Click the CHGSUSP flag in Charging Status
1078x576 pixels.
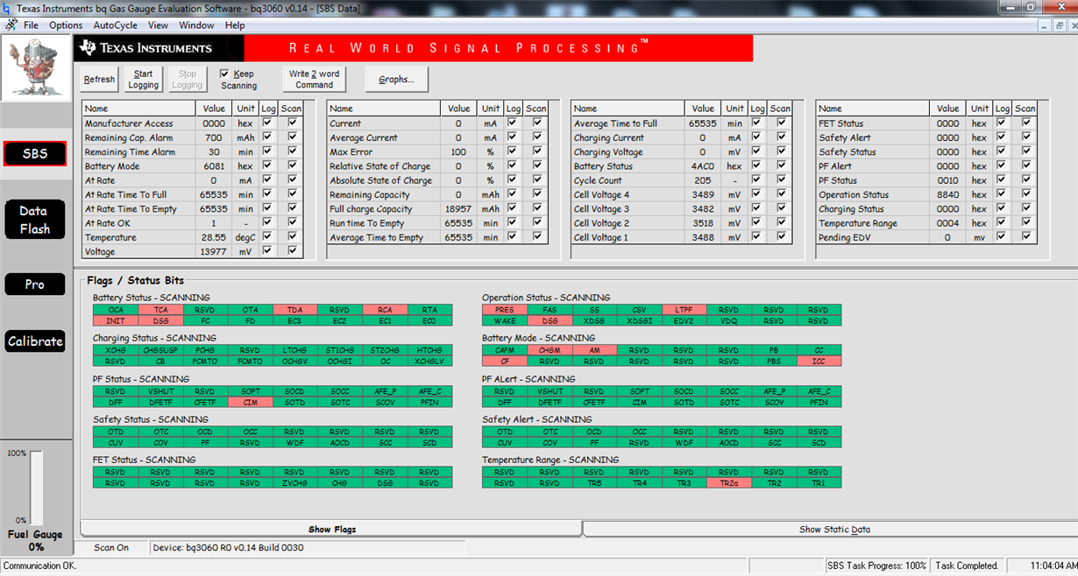pyautogui.click(x=160, y=350)
